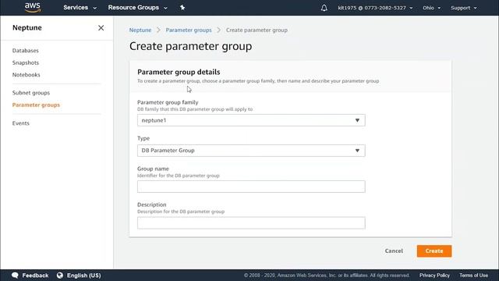Go to Databases in the sidebar
The height and width of the screenshot is (281, 499).
point(26,51)
